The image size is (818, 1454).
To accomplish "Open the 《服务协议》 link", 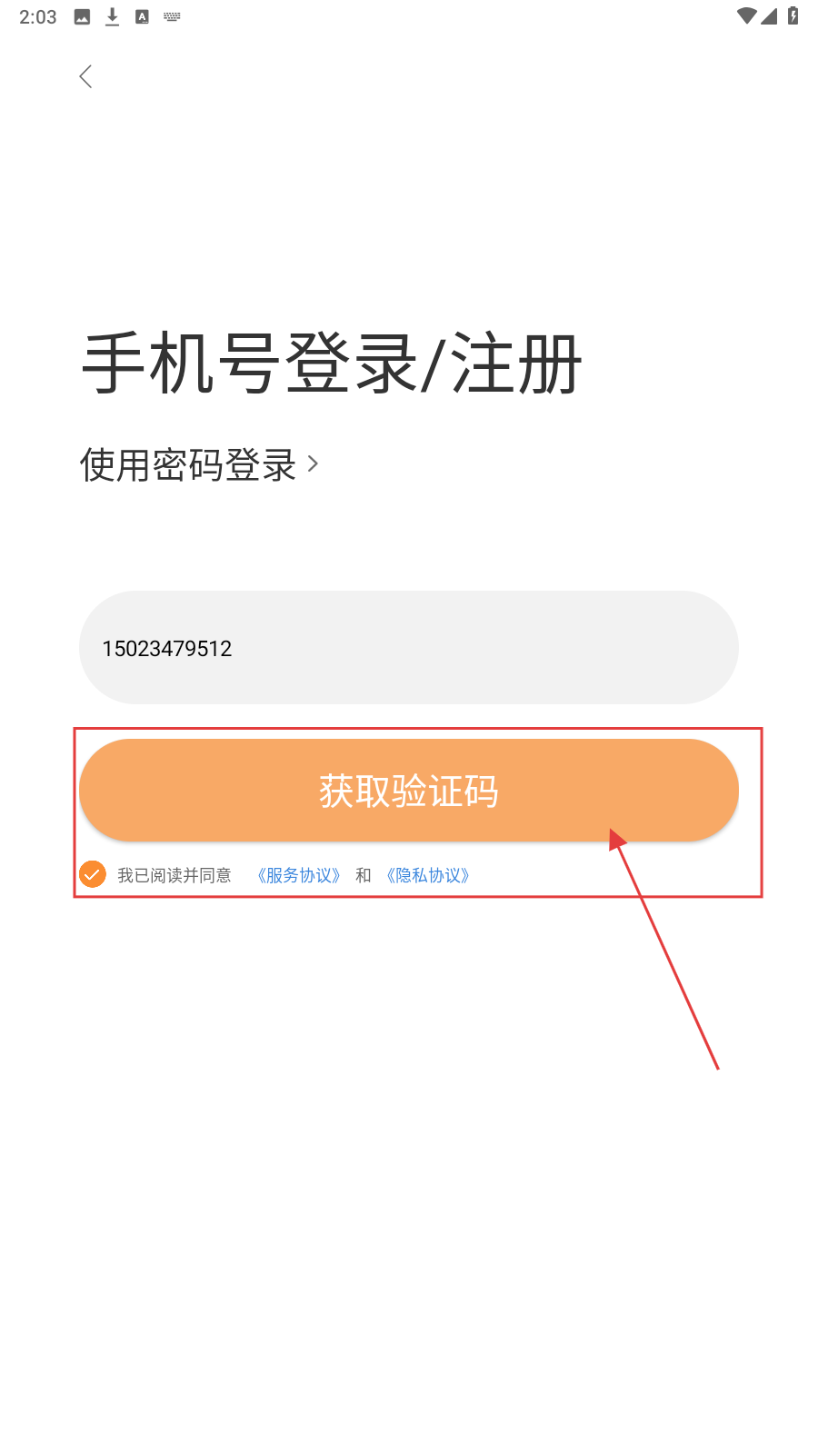I will (x=299, y=875).
